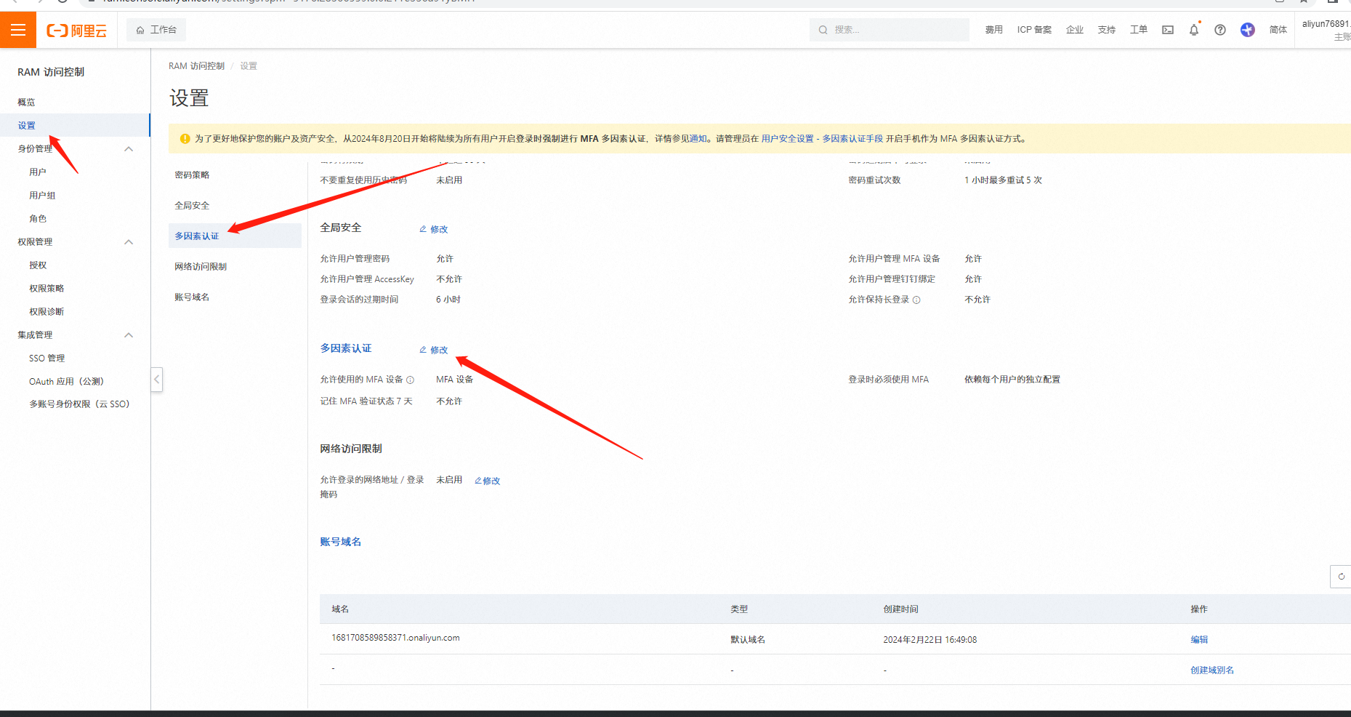Click the yellow banner warning icon
This screenshot has width=1351, height=717.
point(185,139)
